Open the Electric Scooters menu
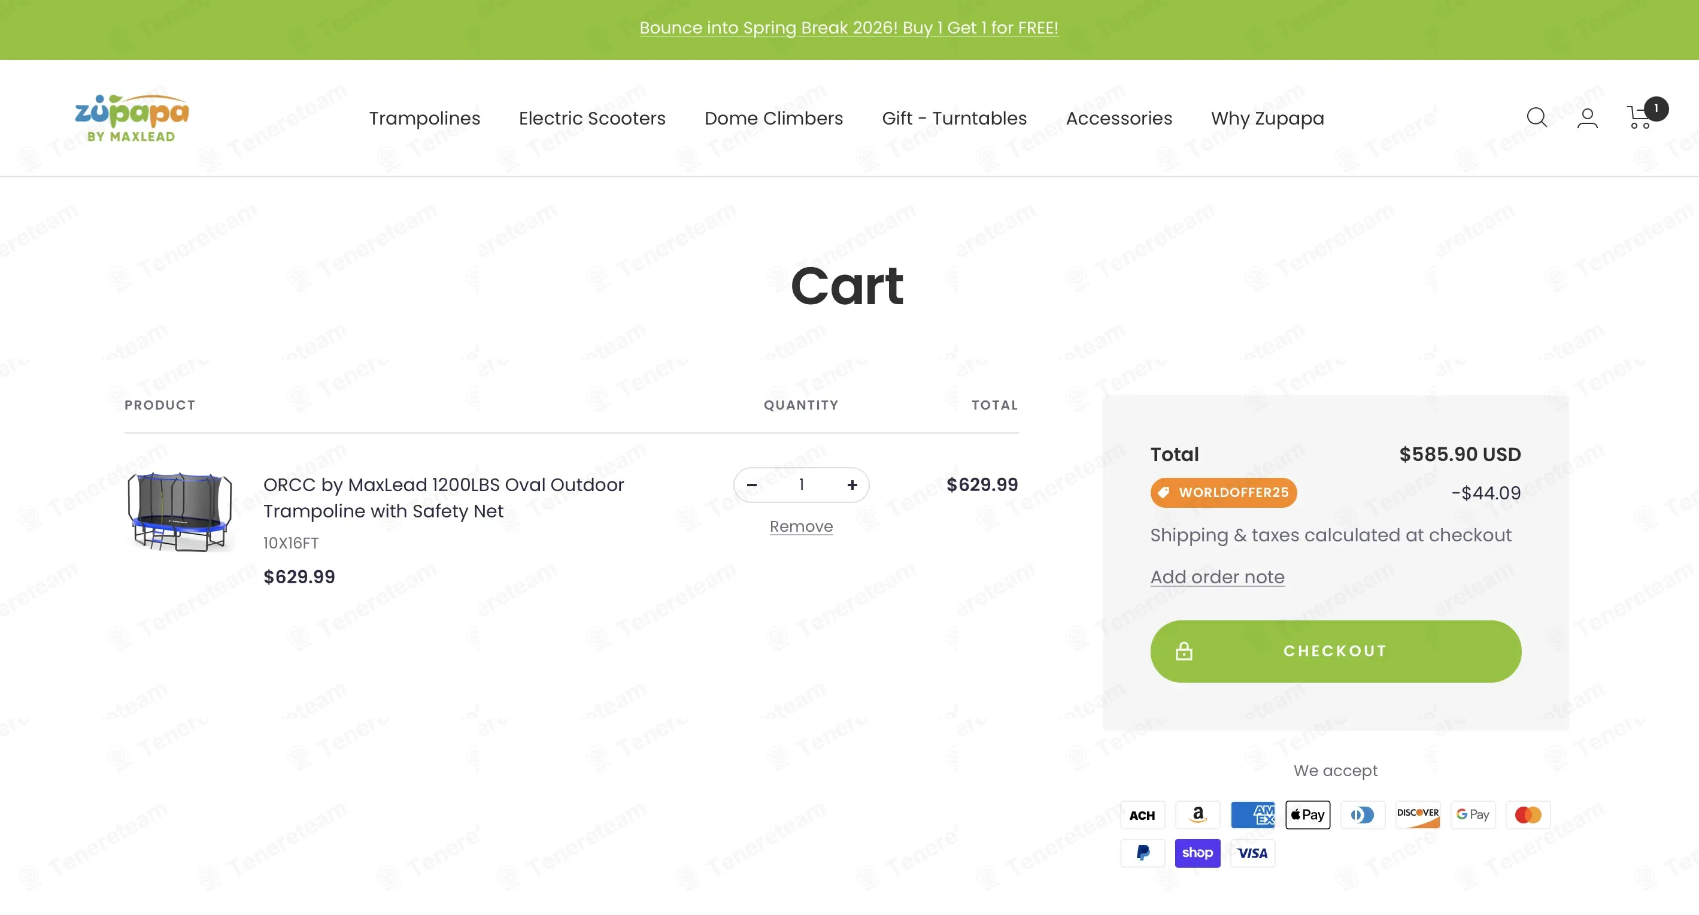1699x915 pixels. pyautogui.click(x=591, y=118)
